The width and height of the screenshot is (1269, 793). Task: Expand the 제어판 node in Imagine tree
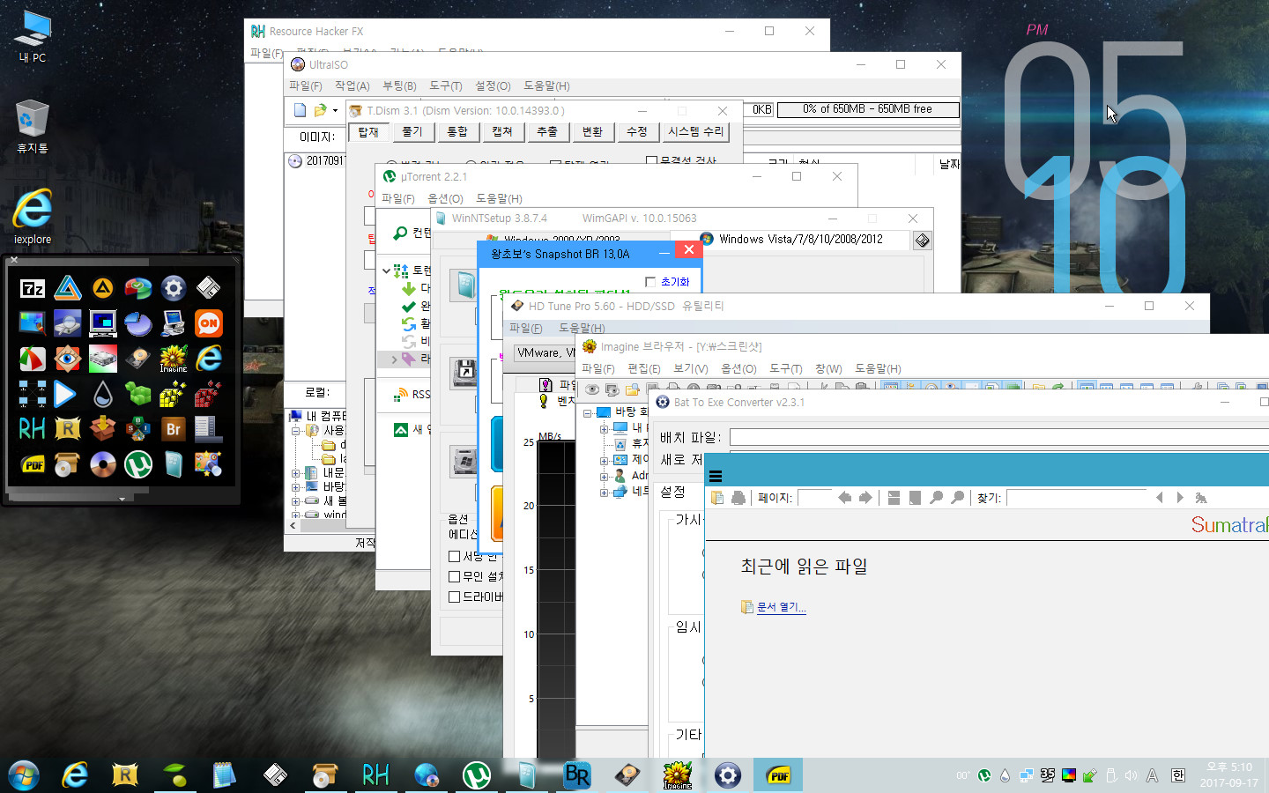[605, 461]
